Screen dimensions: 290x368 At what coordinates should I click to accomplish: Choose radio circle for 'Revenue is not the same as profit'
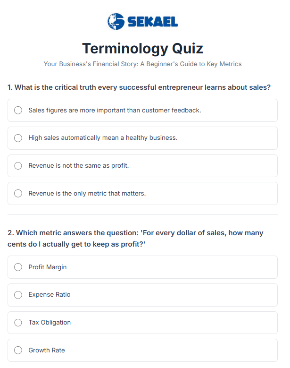18,166
